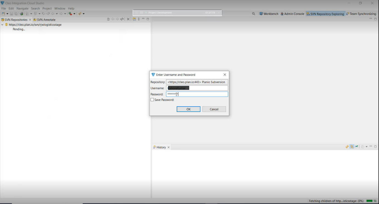Switch to the SVN Annotate tab
The image size is (379, 204).
45,20
